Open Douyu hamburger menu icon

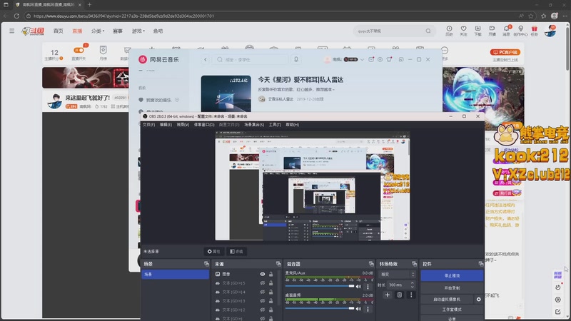click(12, 31)
